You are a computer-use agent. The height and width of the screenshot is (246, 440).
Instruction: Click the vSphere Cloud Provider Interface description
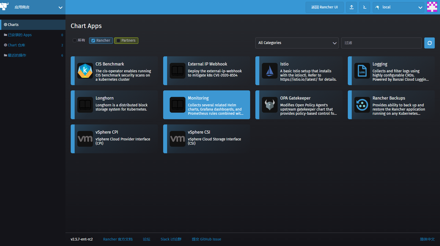pos(123,141)
